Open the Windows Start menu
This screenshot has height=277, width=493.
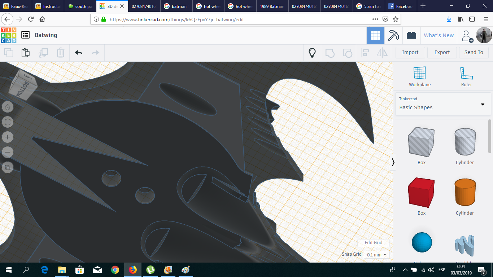[9, 270]
